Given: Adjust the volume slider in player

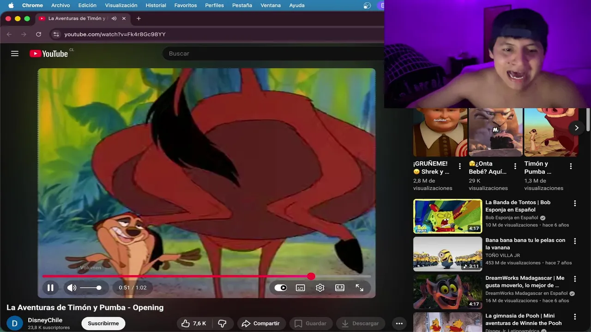Looking at the screenshot, I should click(91, 288).
